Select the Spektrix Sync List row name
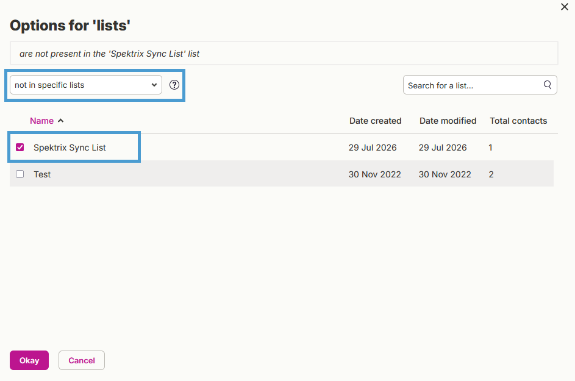The height and width of the screenshot is (381, 575). tap(70, 148)
